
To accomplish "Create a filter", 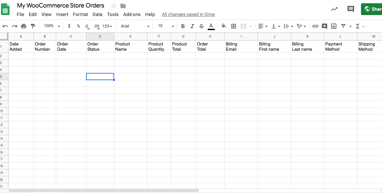I will click(x=343, y=26).
